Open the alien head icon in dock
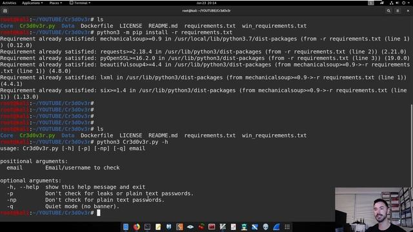The height and width of the screenshot is (232, 413). coord(265,227)
